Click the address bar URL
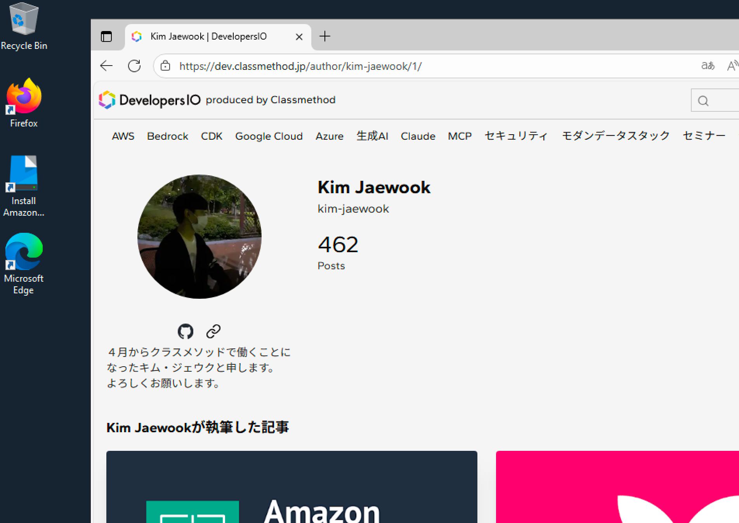739x523 pixels. [x=300, y=66]
